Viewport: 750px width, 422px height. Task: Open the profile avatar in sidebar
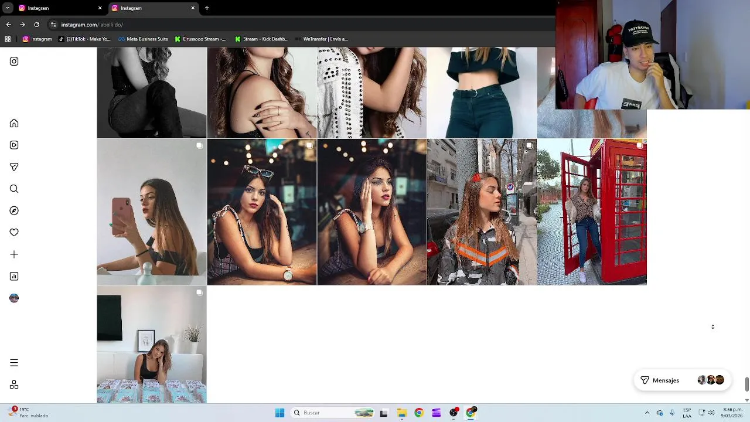[14, 298]
